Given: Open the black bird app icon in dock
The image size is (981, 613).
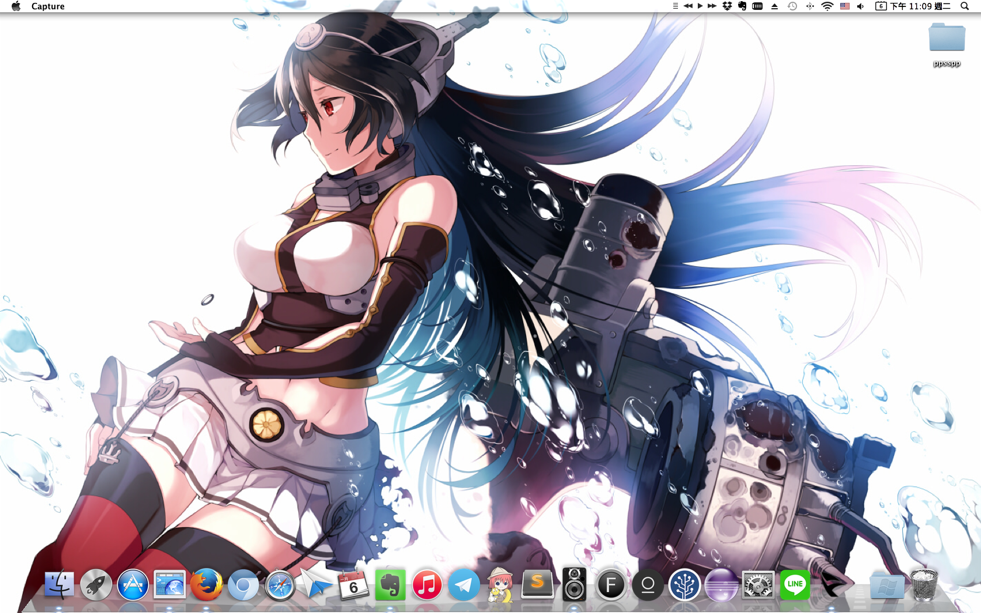Looking at the screenshot, I should click(832, 585).
